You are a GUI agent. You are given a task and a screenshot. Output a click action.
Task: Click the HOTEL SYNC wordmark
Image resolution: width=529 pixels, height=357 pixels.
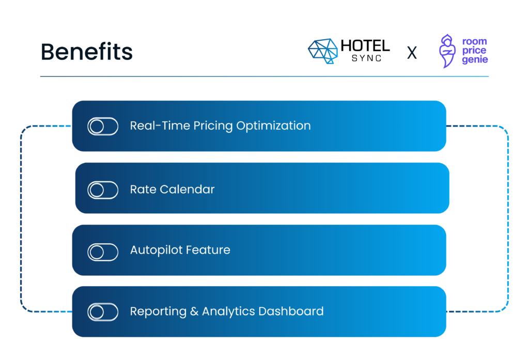point(365,50)
